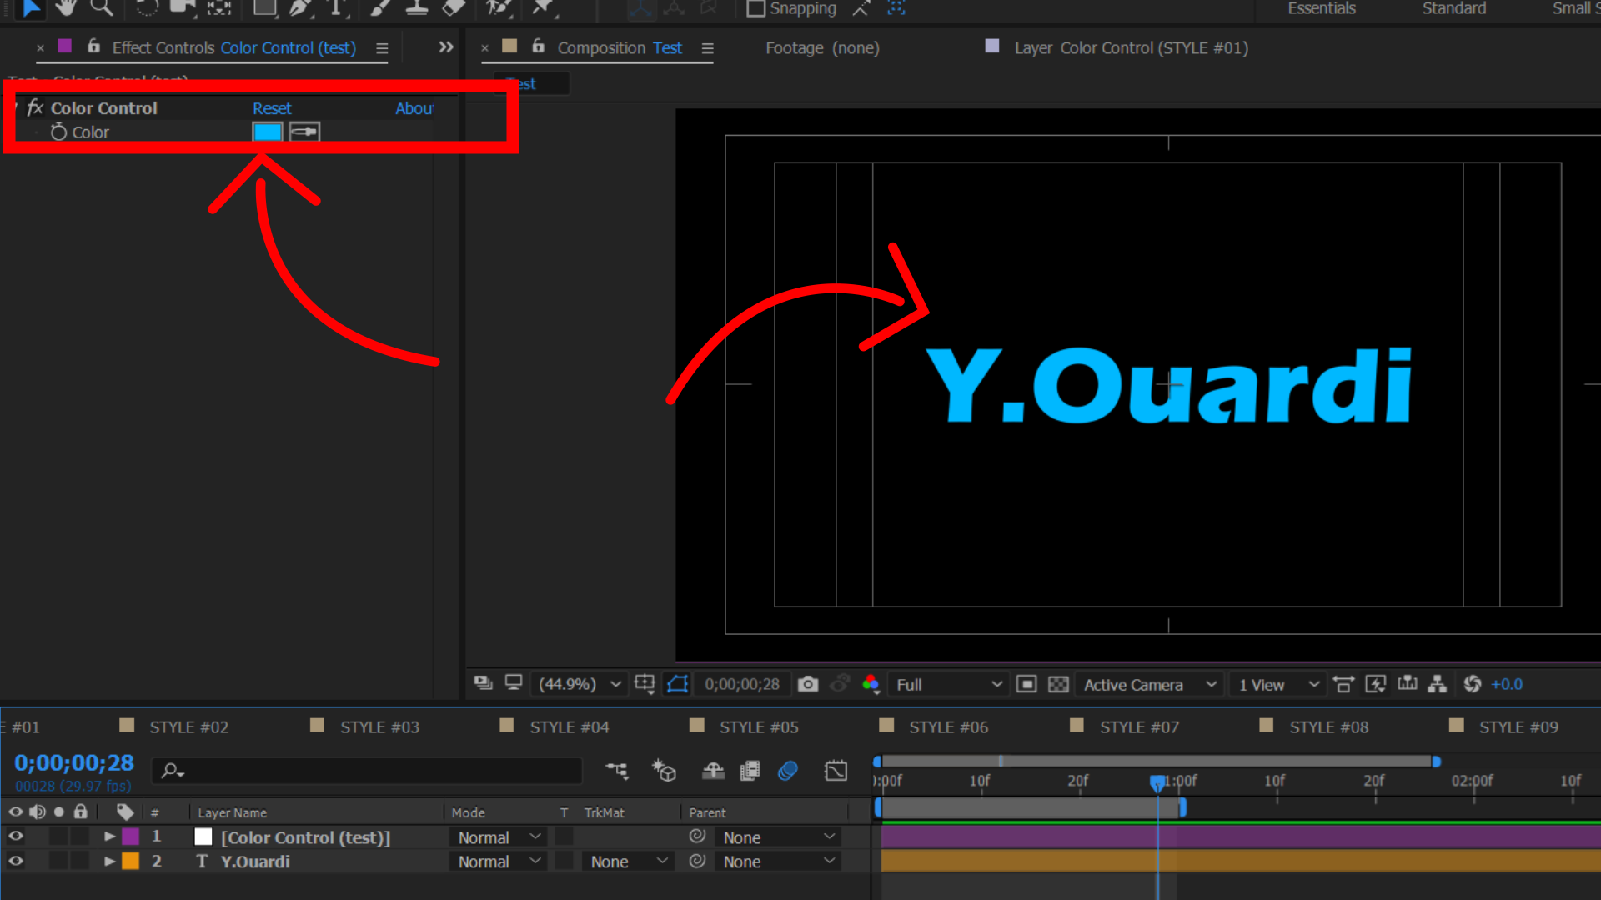Hide the Y.Ouardi text layer
1601x900 pixels.
point(15,861)
